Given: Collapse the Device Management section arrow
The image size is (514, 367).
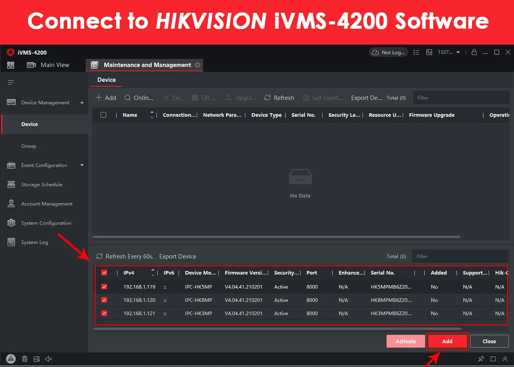Looking at the screenshot, I should (x=82, y=102).
